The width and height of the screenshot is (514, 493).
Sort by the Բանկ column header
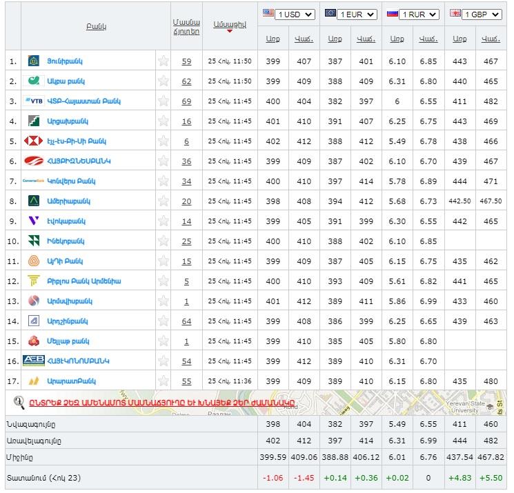coord(96,26)
